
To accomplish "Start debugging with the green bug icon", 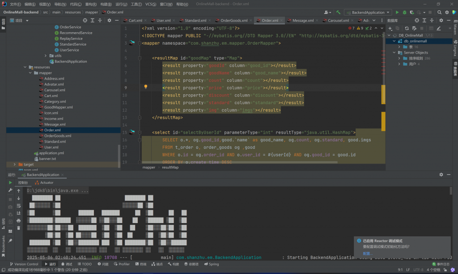I will point(404,13).
